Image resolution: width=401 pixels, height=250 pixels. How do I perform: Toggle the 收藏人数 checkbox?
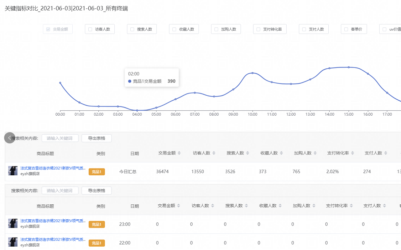pos(174,29)
